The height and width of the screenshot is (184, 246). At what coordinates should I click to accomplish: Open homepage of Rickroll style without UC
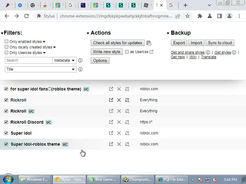point(111,100)
